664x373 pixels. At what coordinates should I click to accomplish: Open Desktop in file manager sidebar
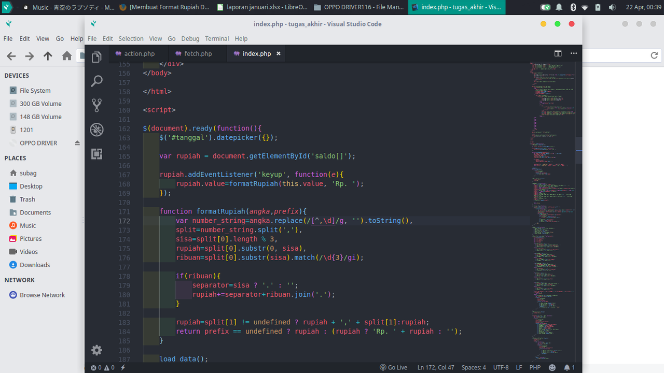point(31,186)
